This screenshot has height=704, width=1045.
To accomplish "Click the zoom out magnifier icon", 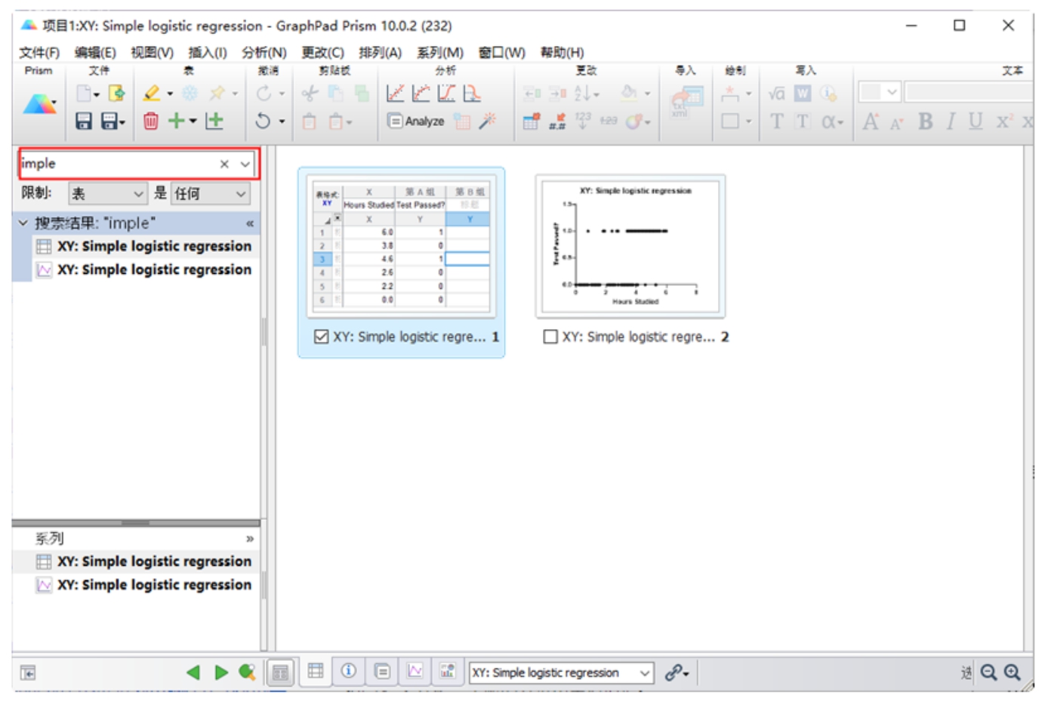I will click(988, 672).
